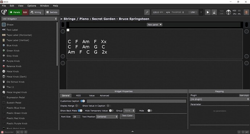The image size is (250, 134).
Task: Click the Panels view button
Action: point(15,12)
